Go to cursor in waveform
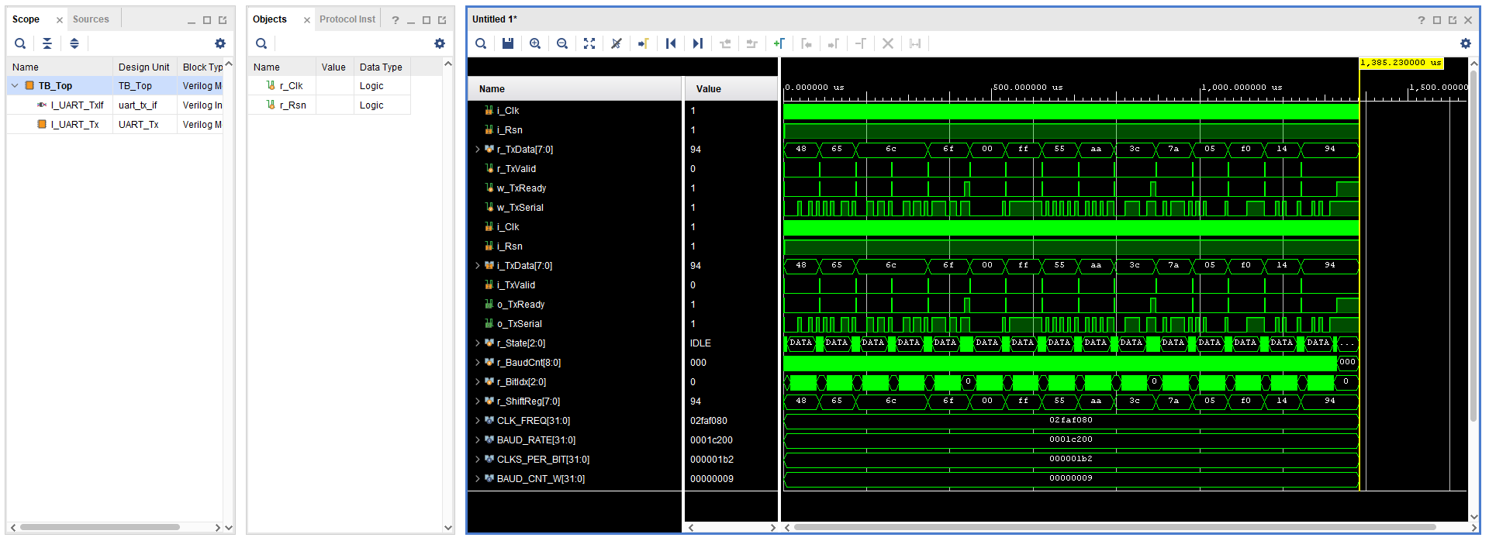Image resolution: width=1489 pixels, height=541 pixels. pyautogui.click(x=643, y=43)
